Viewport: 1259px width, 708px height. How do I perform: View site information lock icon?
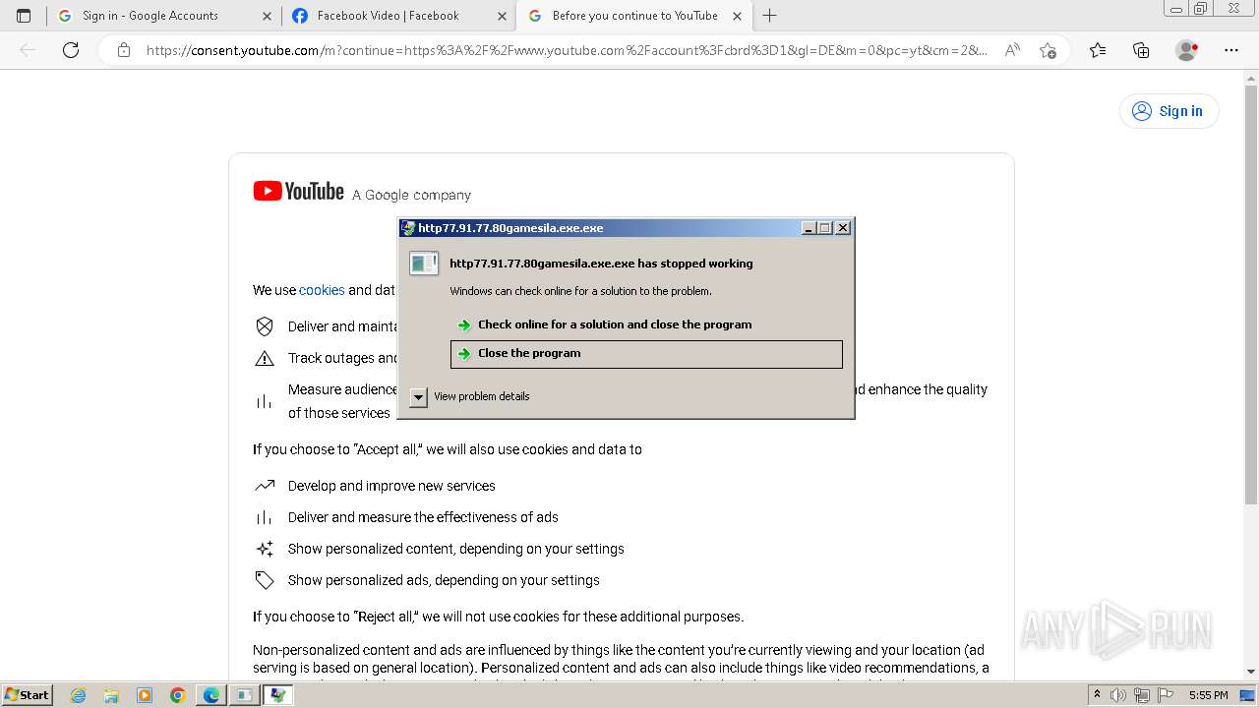[x=123, y=50]
